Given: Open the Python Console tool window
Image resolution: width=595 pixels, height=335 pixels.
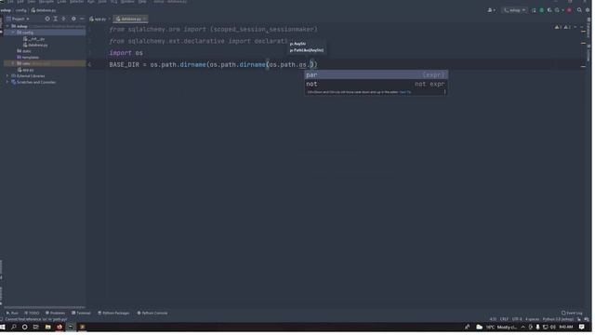Looking at the screenshot, I should 152,314.
